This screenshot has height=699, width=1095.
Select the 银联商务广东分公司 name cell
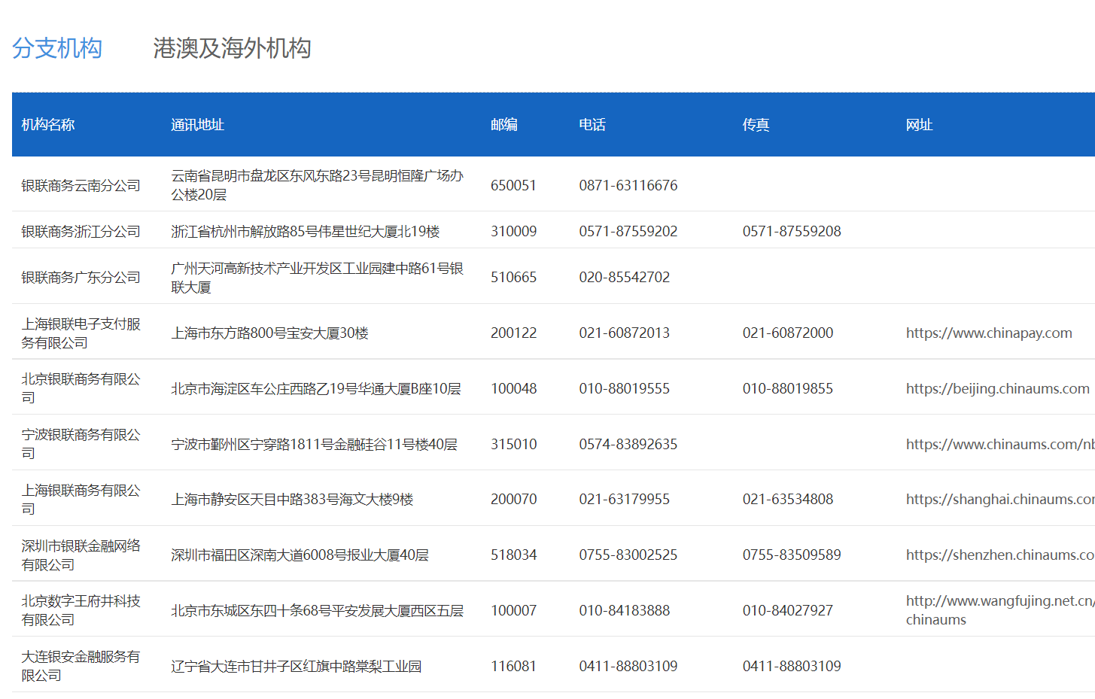click(81, 277)
